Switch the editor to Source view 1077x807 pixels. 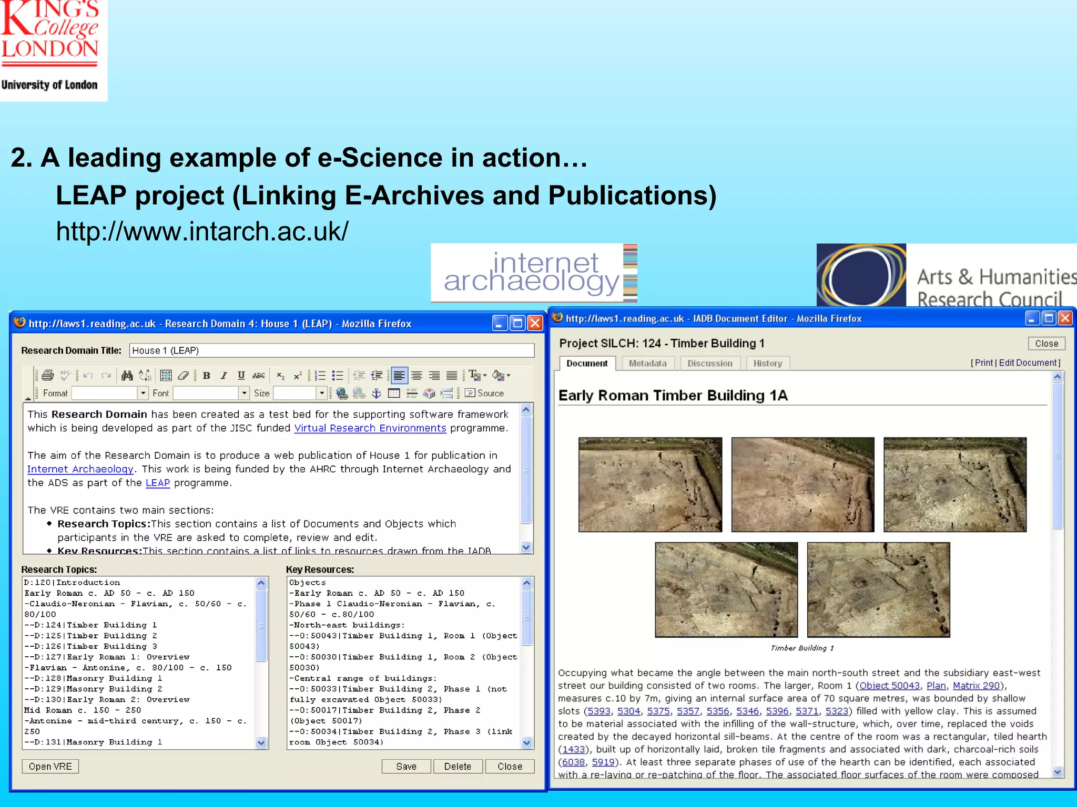click(484, 393)
